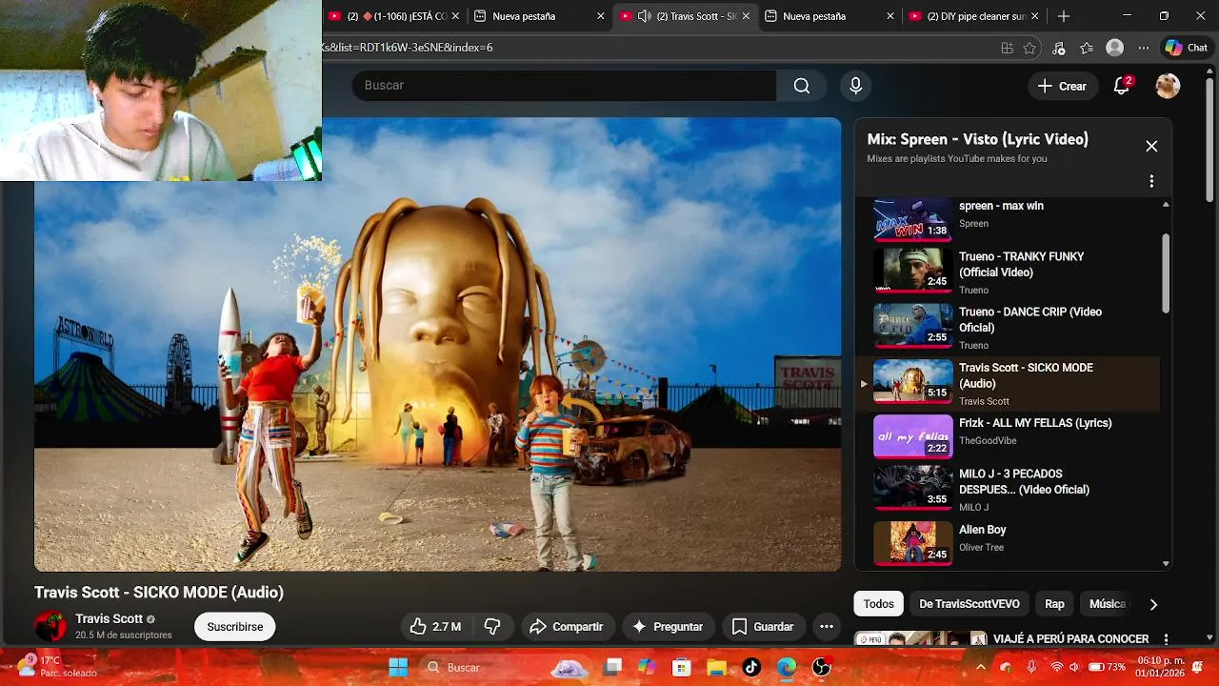
Task: Click the Travis Scott channel avatar
Action: (x=50, y=626)
